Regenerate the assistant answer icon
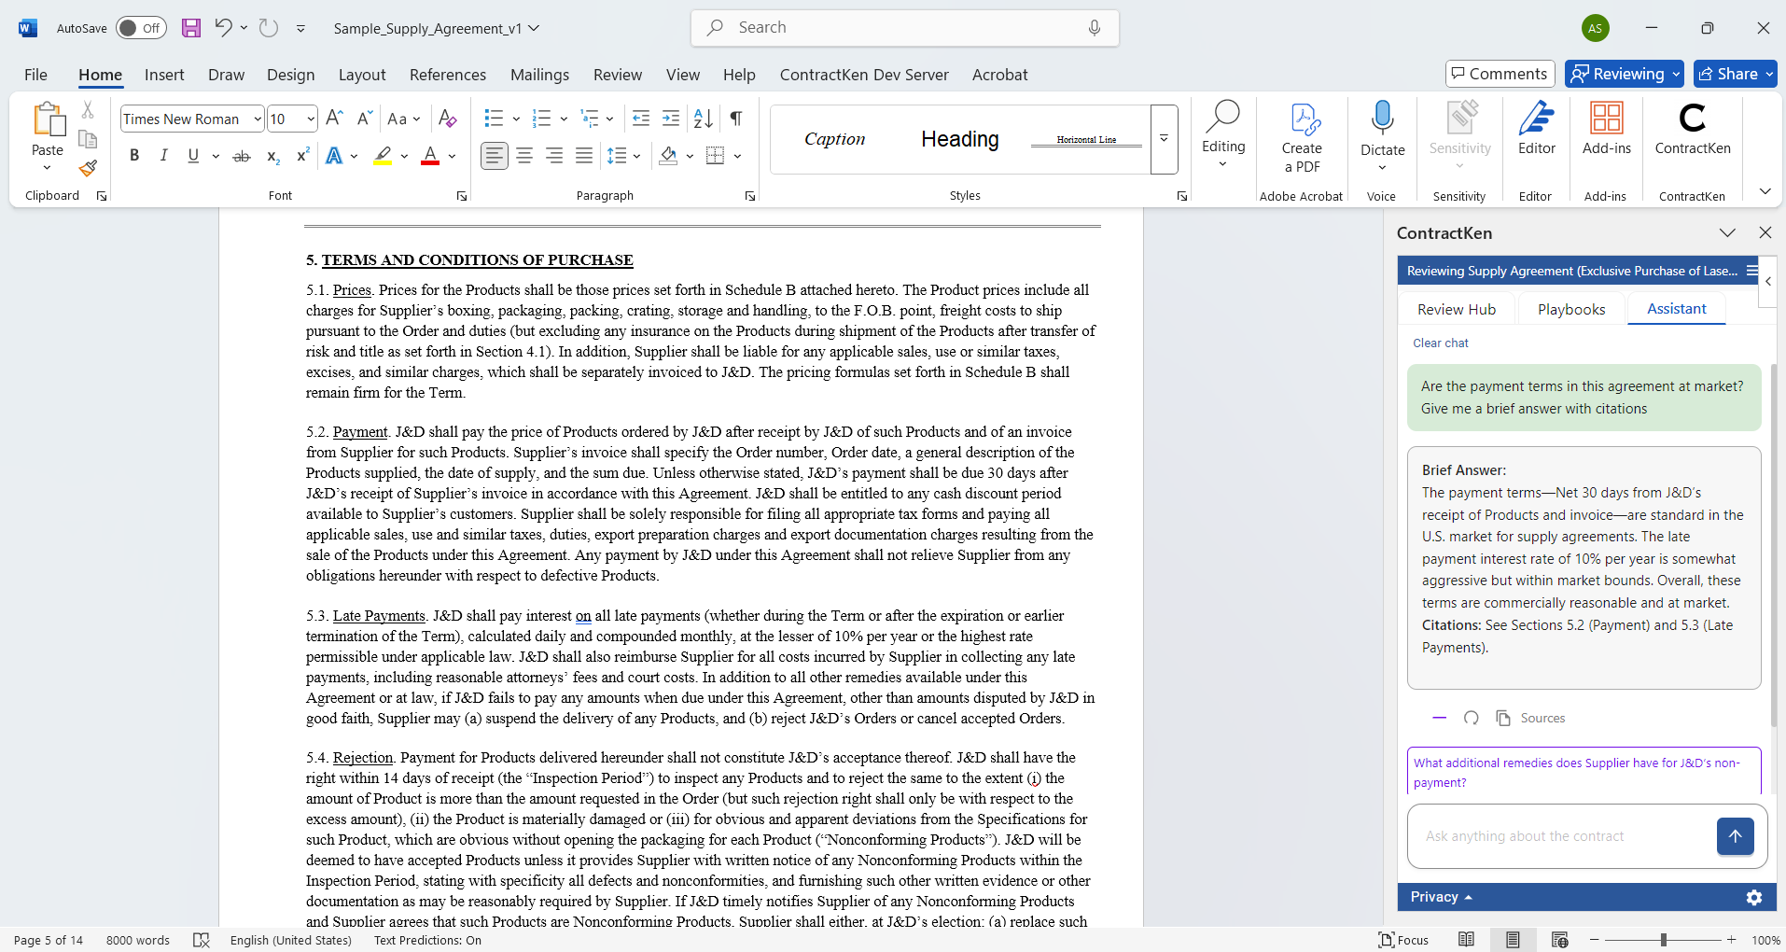1786x952 pixels. click(1472, 718)
